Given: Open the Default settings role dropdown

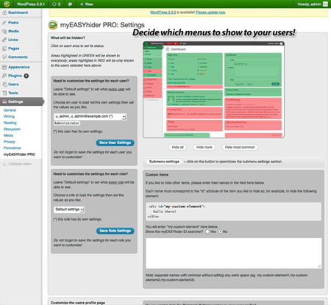Looking at the screenshot, I should click(69, 209).
